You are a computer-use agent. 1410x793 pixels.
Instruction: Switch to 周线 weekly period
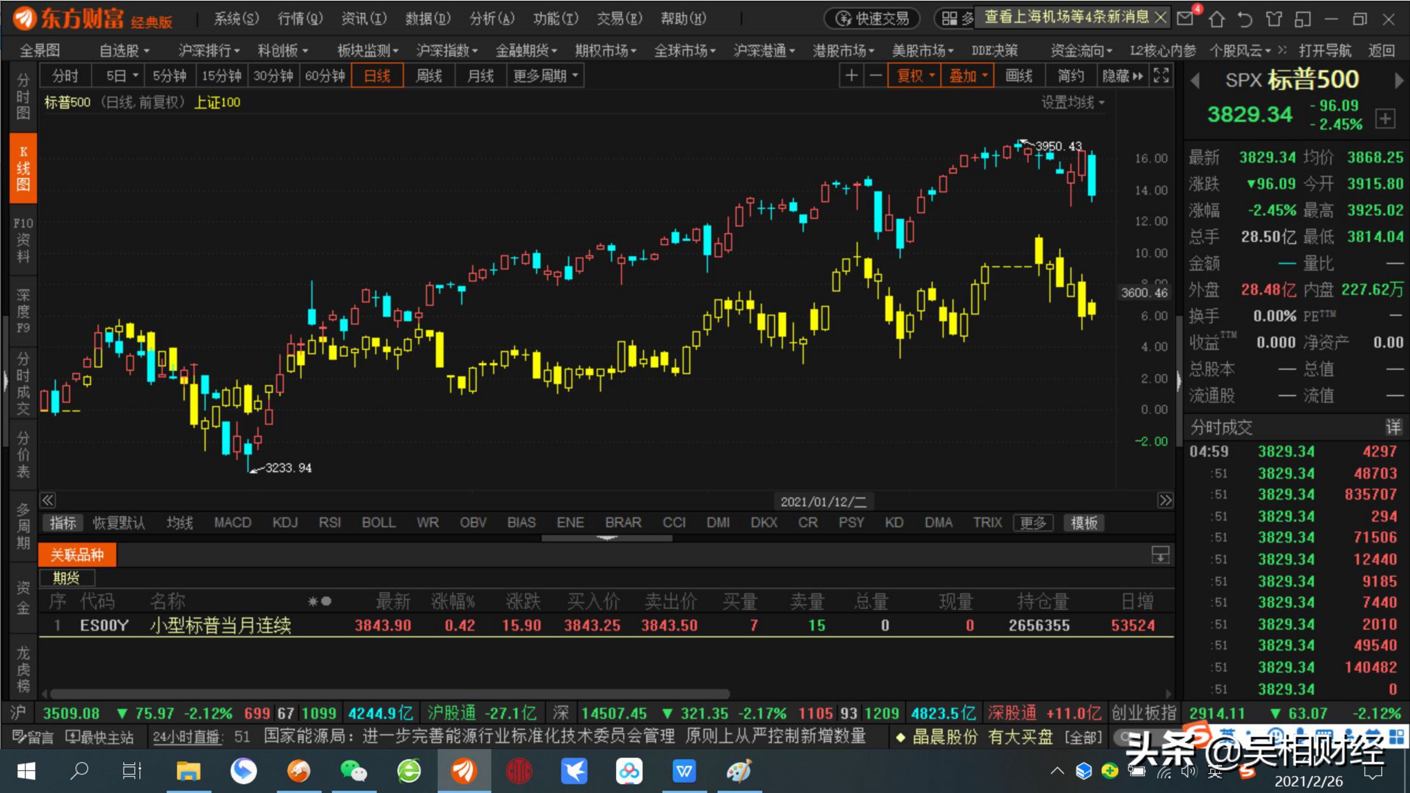429,76
